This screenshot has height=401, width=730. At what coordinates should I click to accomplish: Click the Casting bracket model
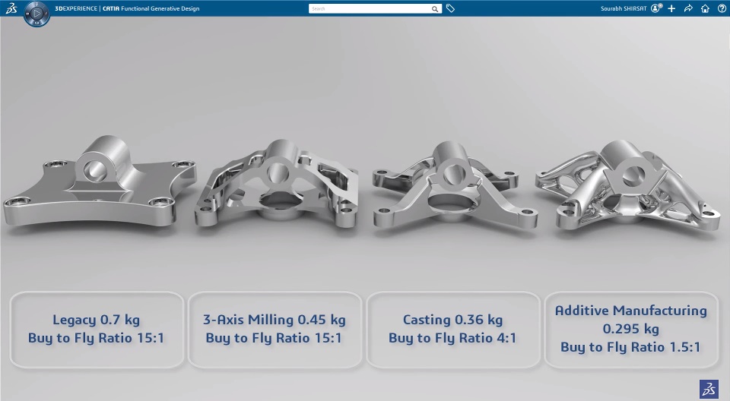(x=455, y=185)
